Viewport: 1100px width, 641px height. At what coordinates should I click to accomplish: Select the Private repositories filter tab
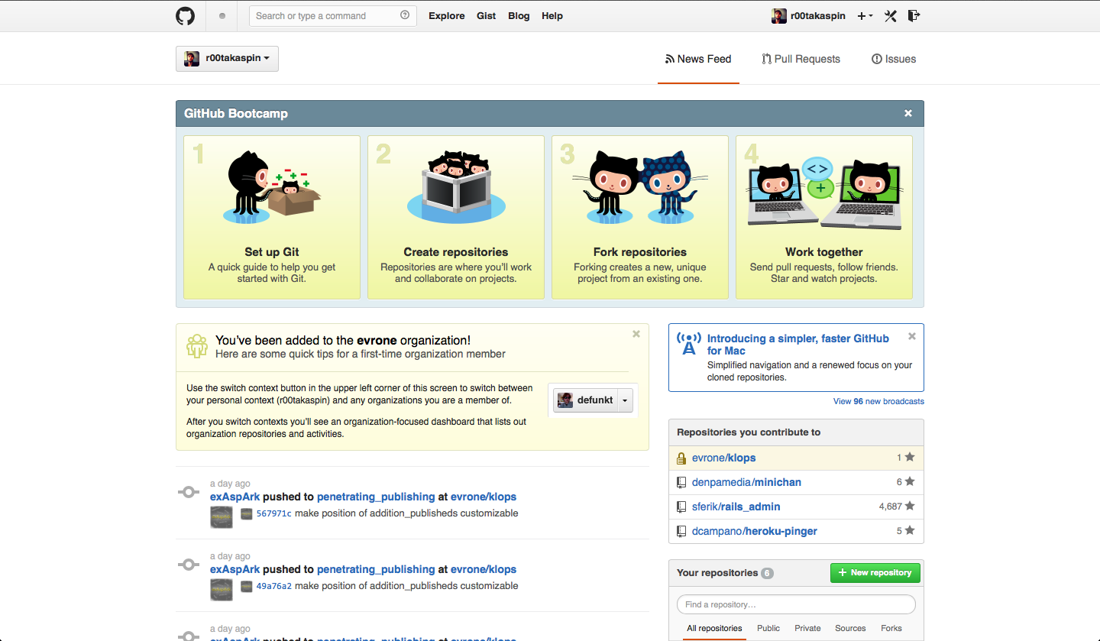pyautogui.click(x=807, y=628)
